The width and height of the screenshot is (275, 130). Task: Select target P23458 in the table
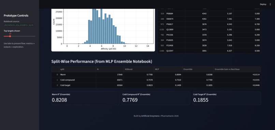click(175, 45)
